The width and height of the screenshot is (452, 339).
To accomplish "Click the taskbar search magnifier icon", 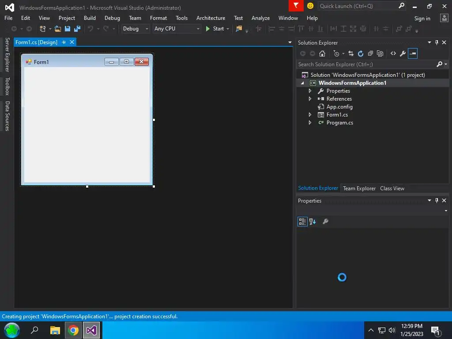I will pos(34,330).
